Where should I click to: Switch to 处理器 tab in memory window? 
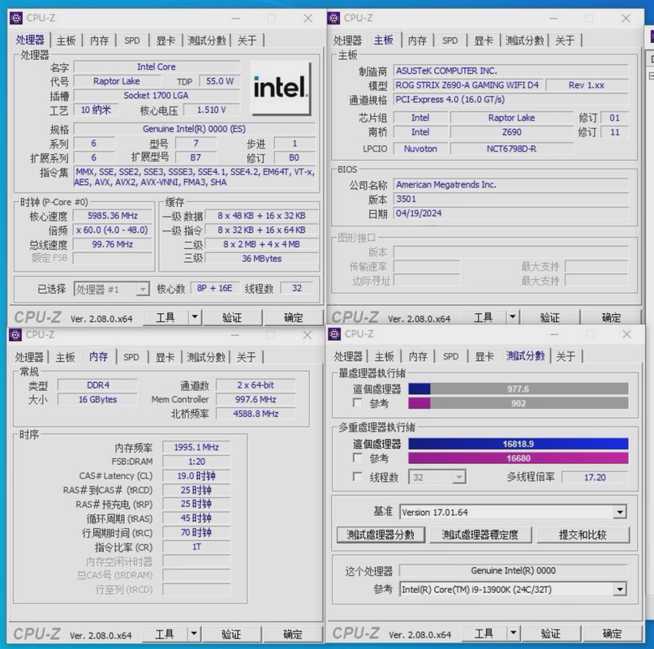click(x=28, y=357)
